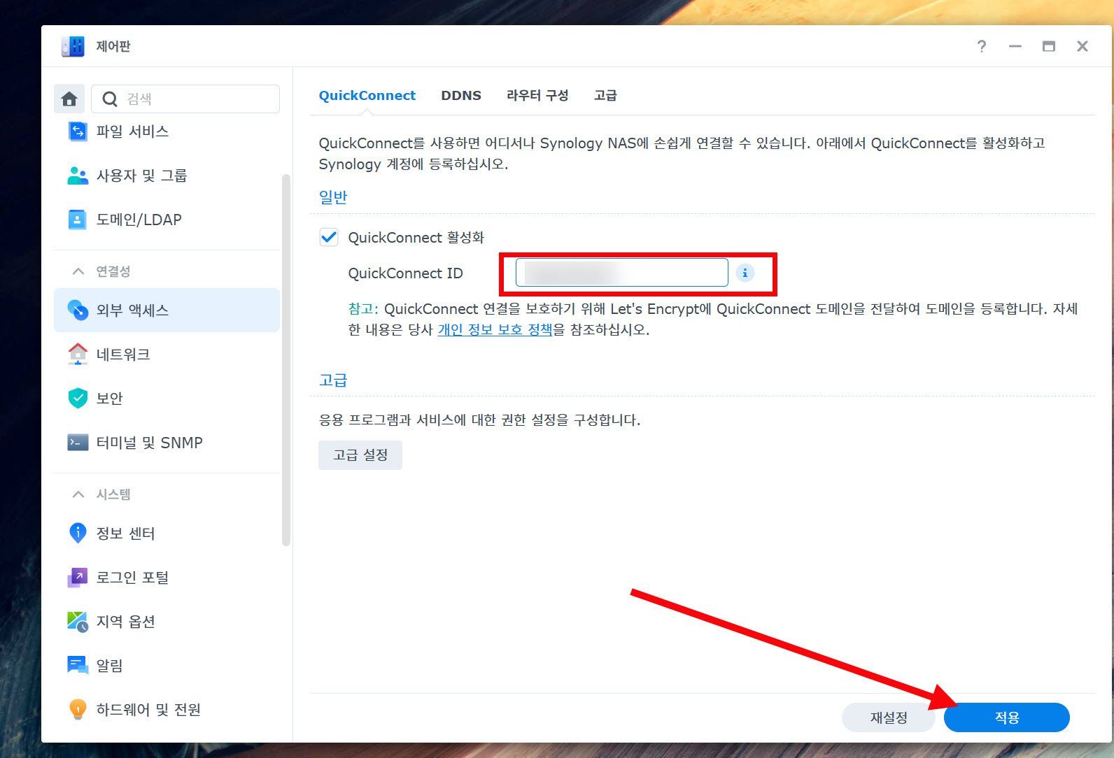Open 보안 shield icon
Image resolution: width=1114 pixels, height=758 pixels.
point(78,398)
